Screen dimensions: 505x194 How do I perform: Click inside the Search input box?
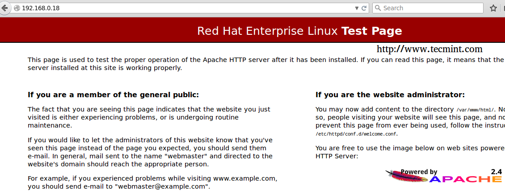coord(429,8)
